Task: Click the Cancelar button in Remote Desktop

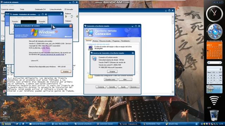Action: coord(112,87)
